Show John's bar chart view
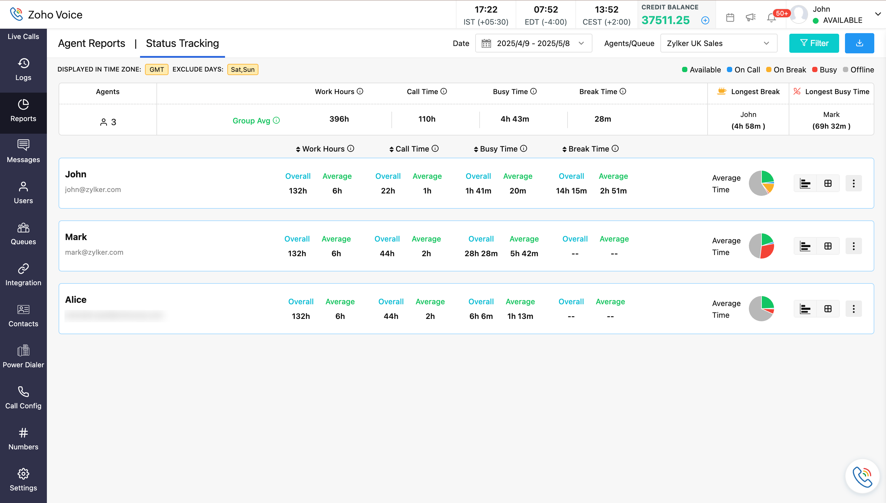Image resolution: width=886 pixels, height=503 pixels. coord(805,183)
